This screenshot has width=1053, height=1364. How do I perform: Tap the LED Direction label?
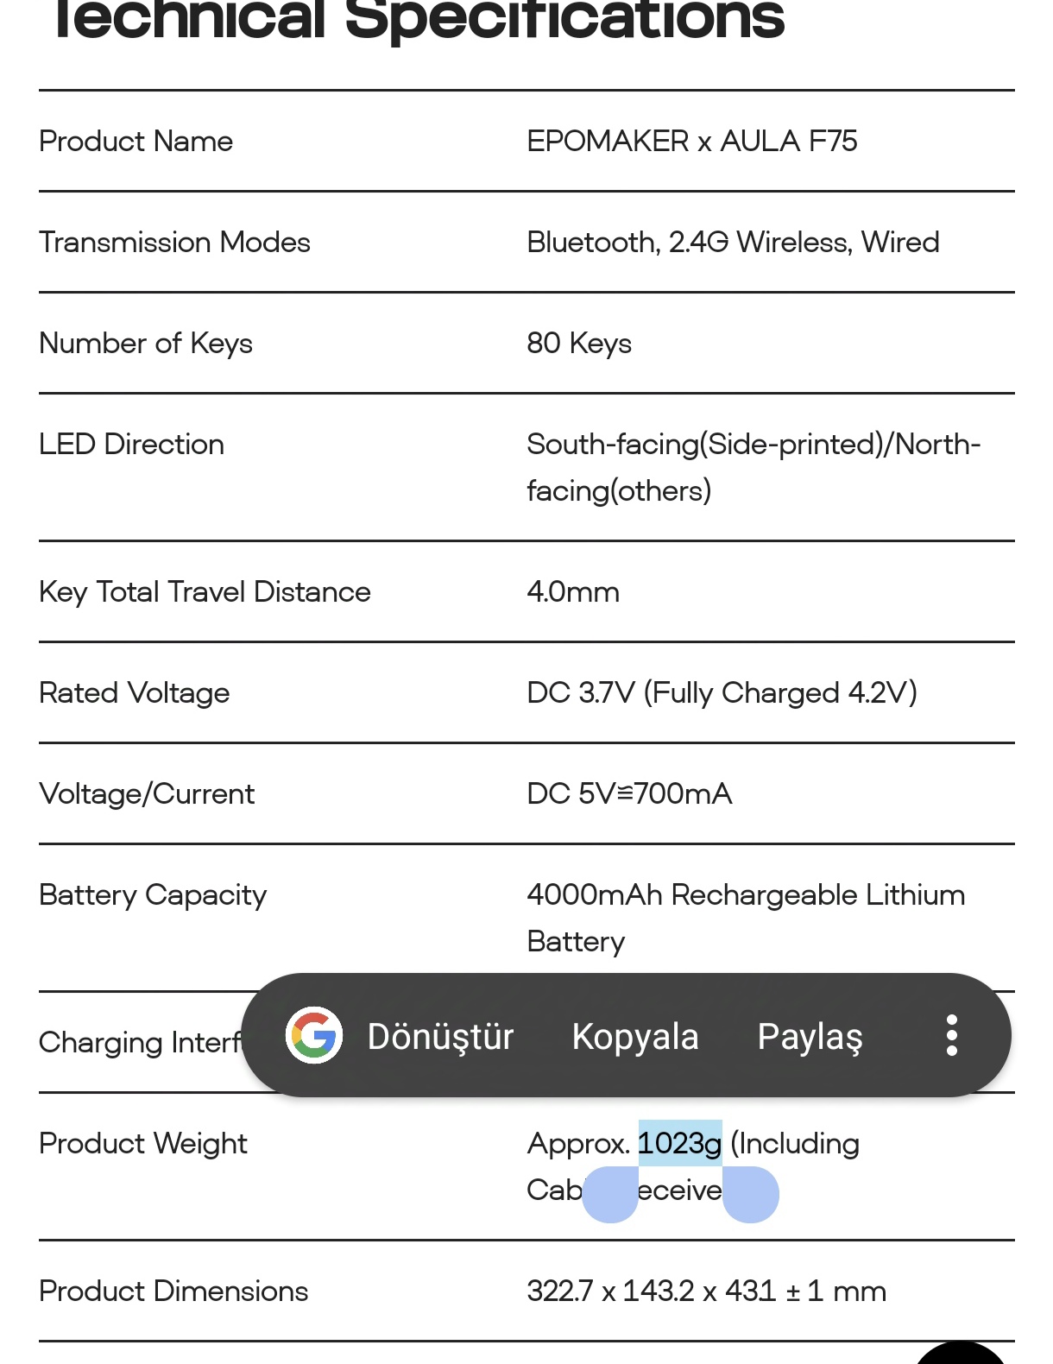pos(131,444)
